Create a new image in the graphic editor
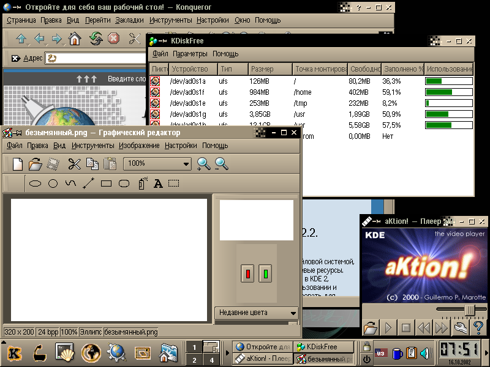 (18, 164)
